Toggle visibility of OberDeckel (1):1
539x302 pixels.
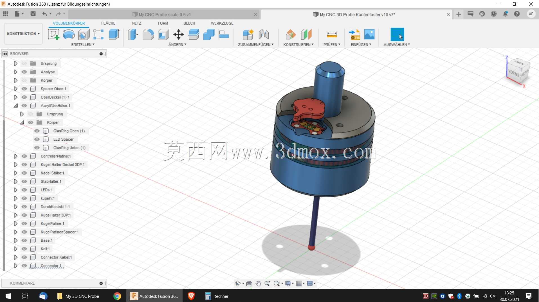click(x=24, y=97)
